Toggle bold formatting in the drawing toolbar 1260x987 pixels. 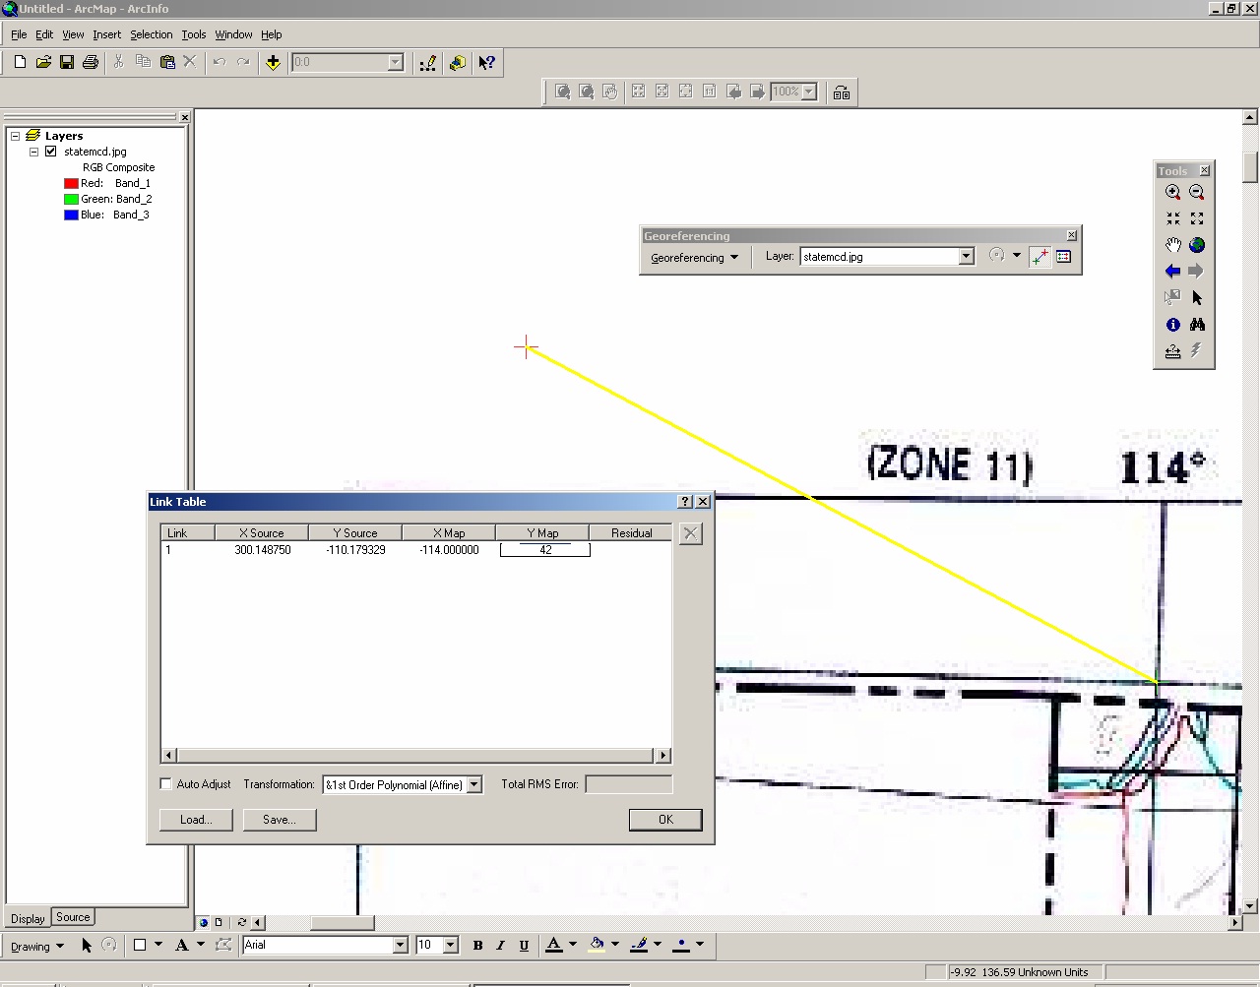[477, 945]
